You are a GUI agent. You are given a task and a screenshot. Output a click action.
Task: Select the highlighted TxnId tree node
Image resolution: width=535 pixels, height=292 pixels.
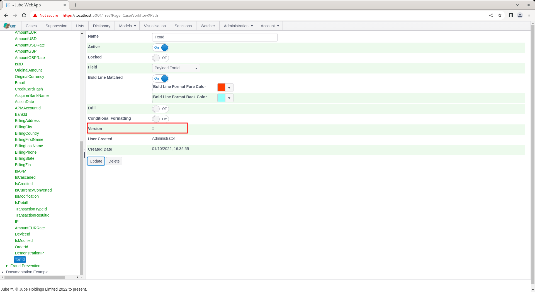(x=20, y=259)
